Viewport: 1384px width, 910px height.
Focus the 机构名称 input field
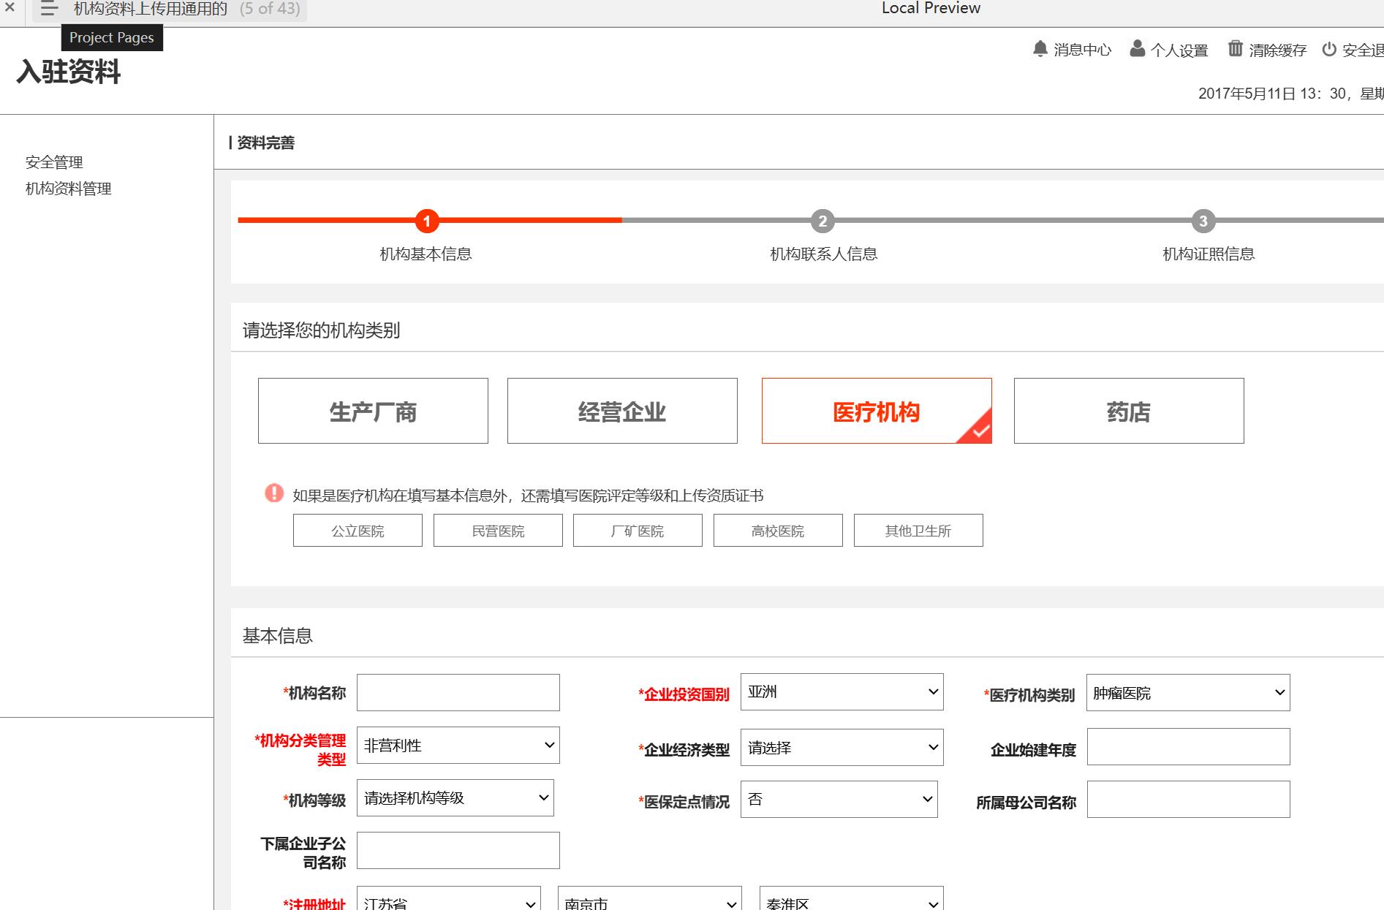click(x=458, y=693)
